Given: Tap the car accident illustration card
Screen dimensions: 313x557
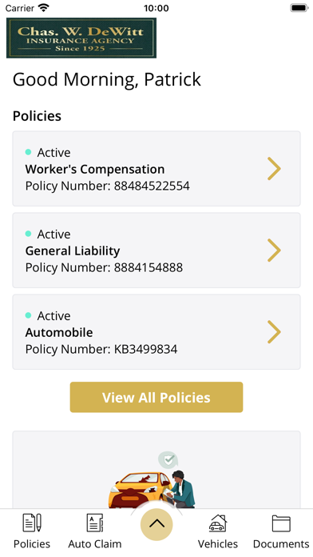Looking at the screenshot, I should pos(156,470).
